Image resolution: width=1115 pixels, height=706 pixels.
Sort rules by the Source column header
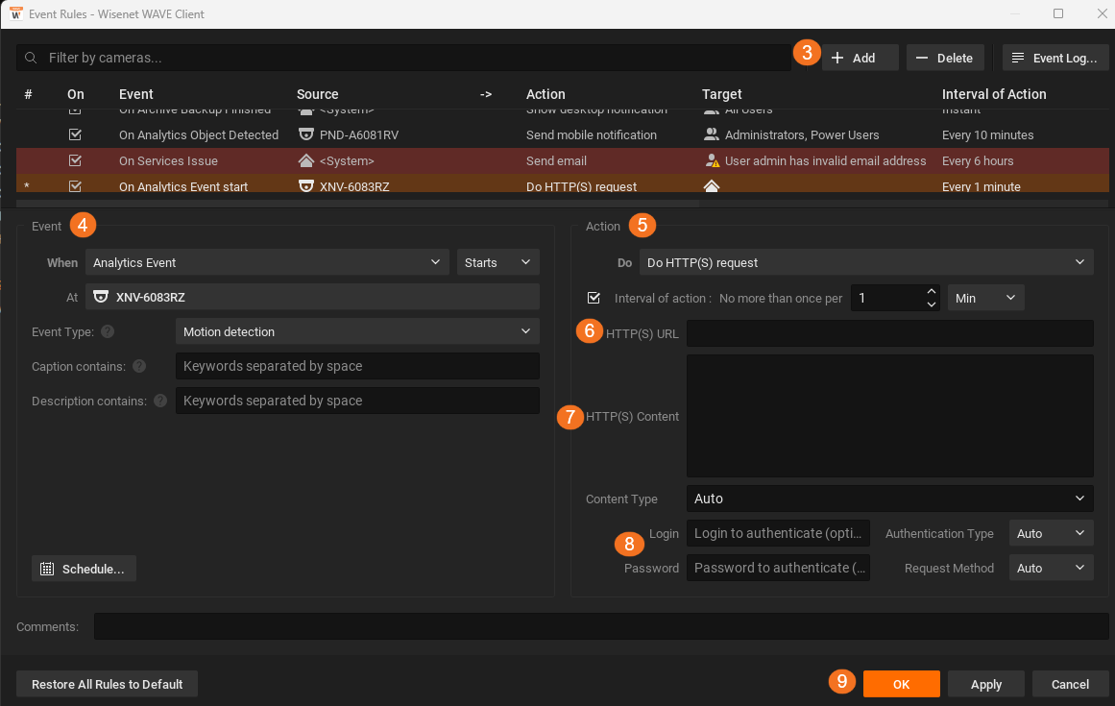[x=317, y=94]
